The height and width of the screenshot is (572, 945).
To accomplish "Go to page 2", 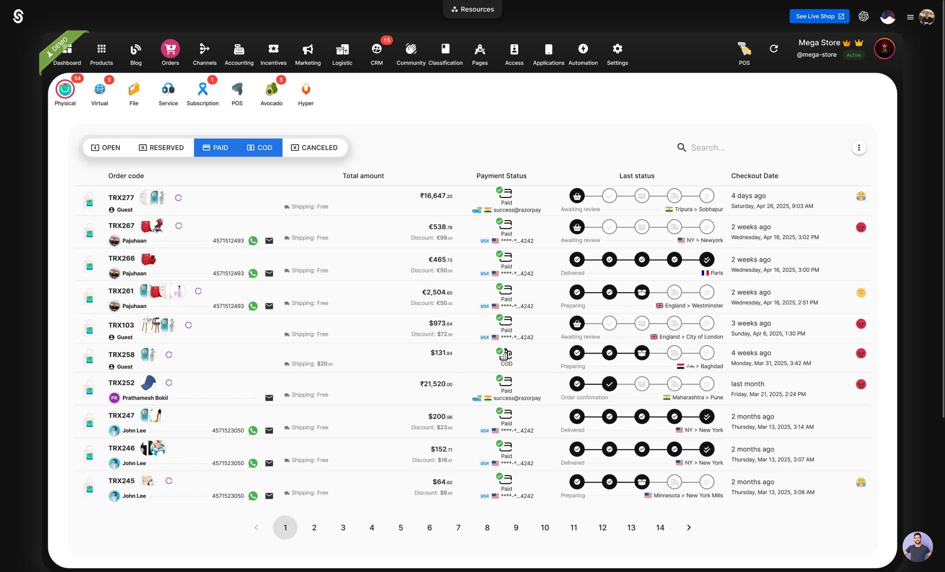I will click(x=314, y=528).
